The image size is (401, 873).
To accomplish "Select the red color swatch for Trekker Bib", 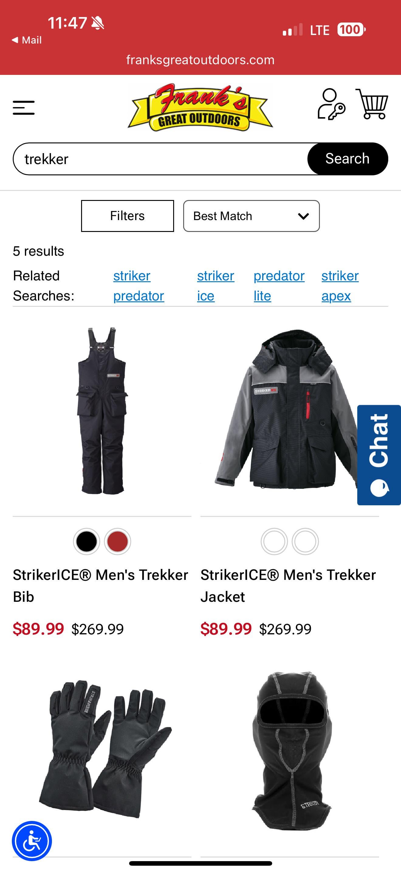I will pyautogui.click(x=117, y=541).
